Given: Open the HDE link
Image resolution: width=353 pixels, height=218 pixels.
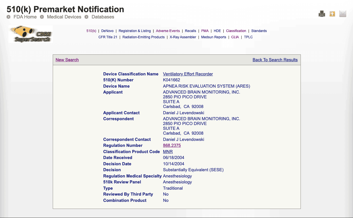Looking at the screenshot, I should coord(217,31).
